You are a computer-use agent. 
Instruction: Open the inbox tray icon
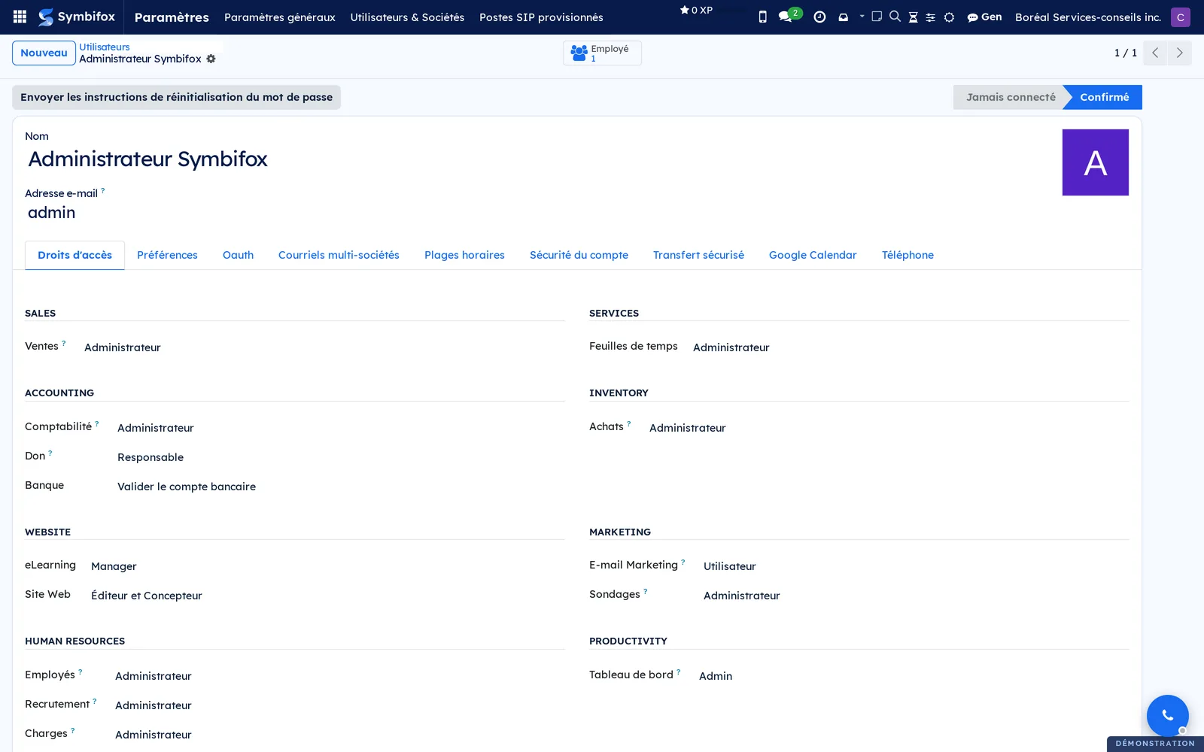click(843, 17)
